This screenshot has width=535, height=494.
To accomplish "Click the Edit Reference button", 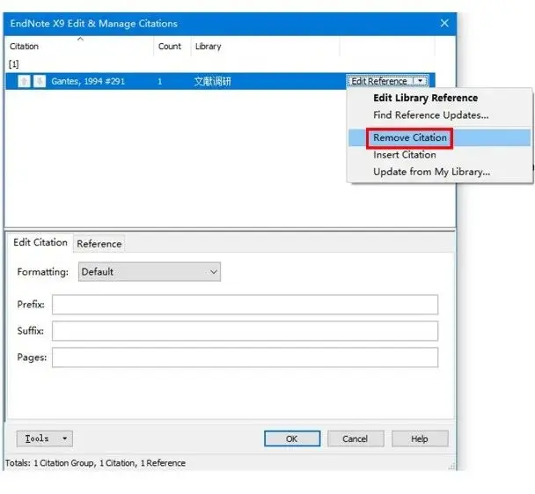I will point(379,81).
